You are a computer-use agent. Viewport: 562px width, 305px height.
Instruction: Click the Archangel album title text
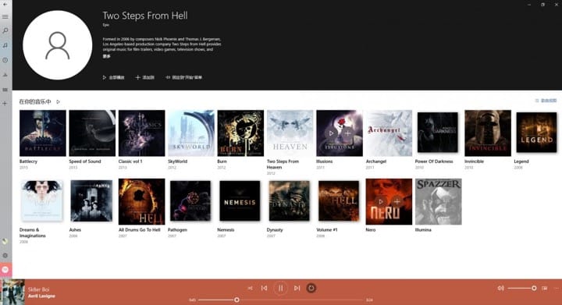pos(376,161)
